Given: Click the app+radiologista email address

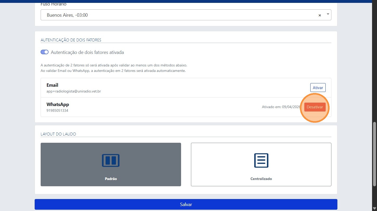Looking at the screenshot, I should 74,91.
